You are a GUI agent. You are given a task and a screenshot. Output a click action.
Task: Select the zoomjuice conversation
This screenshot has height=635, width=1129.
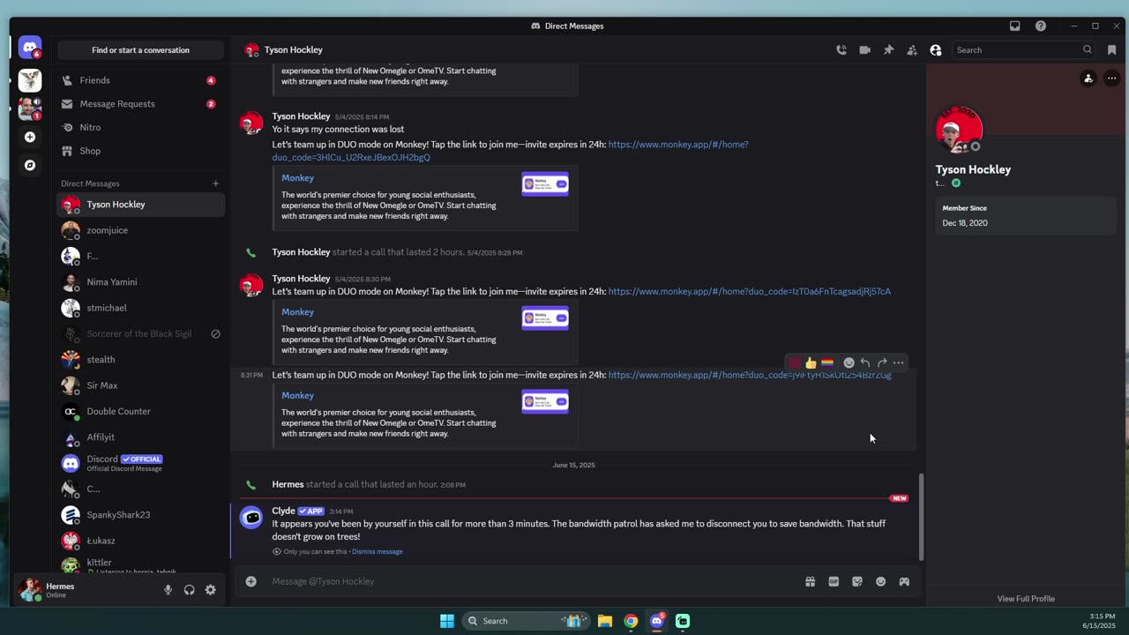[141, 230]
